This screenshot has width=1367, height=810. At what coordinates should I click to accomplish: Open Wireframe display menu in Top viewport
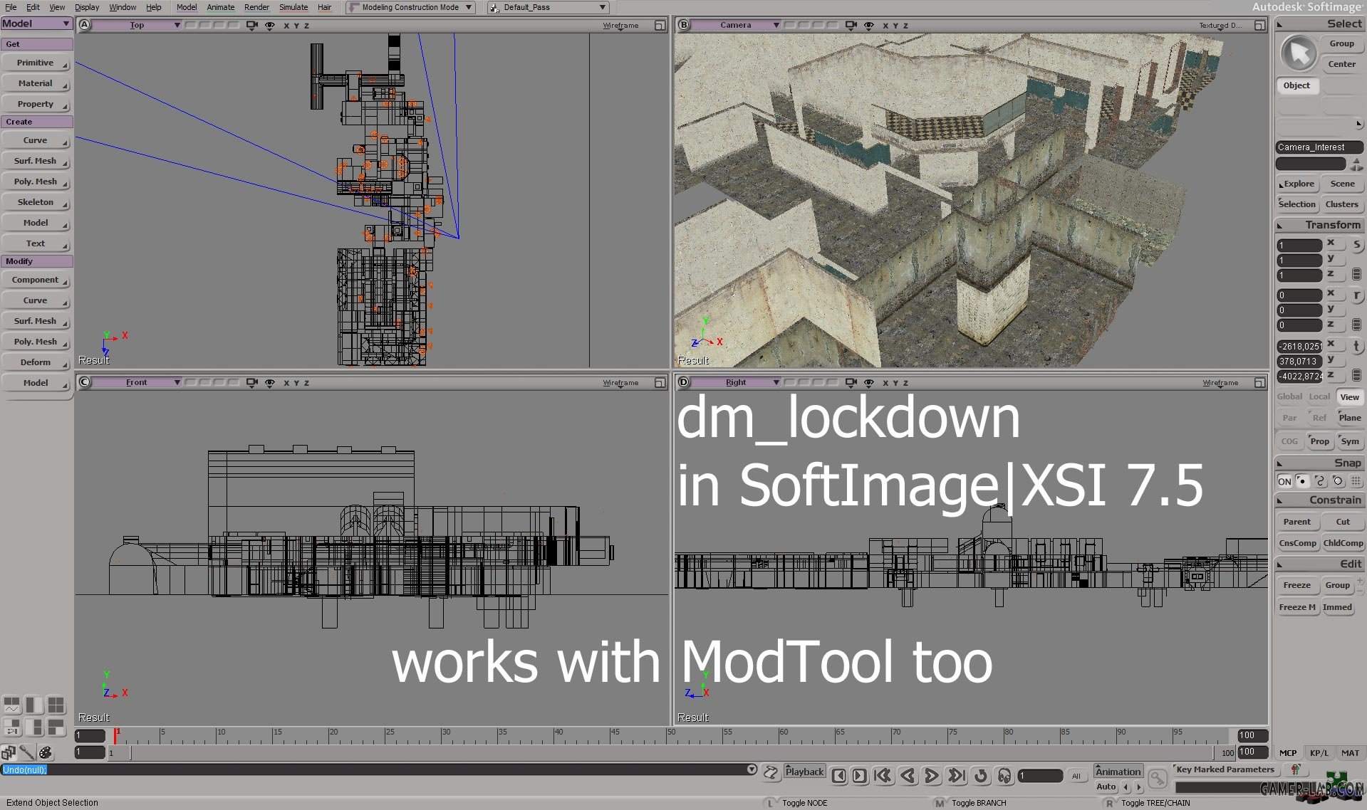[620, 25]
